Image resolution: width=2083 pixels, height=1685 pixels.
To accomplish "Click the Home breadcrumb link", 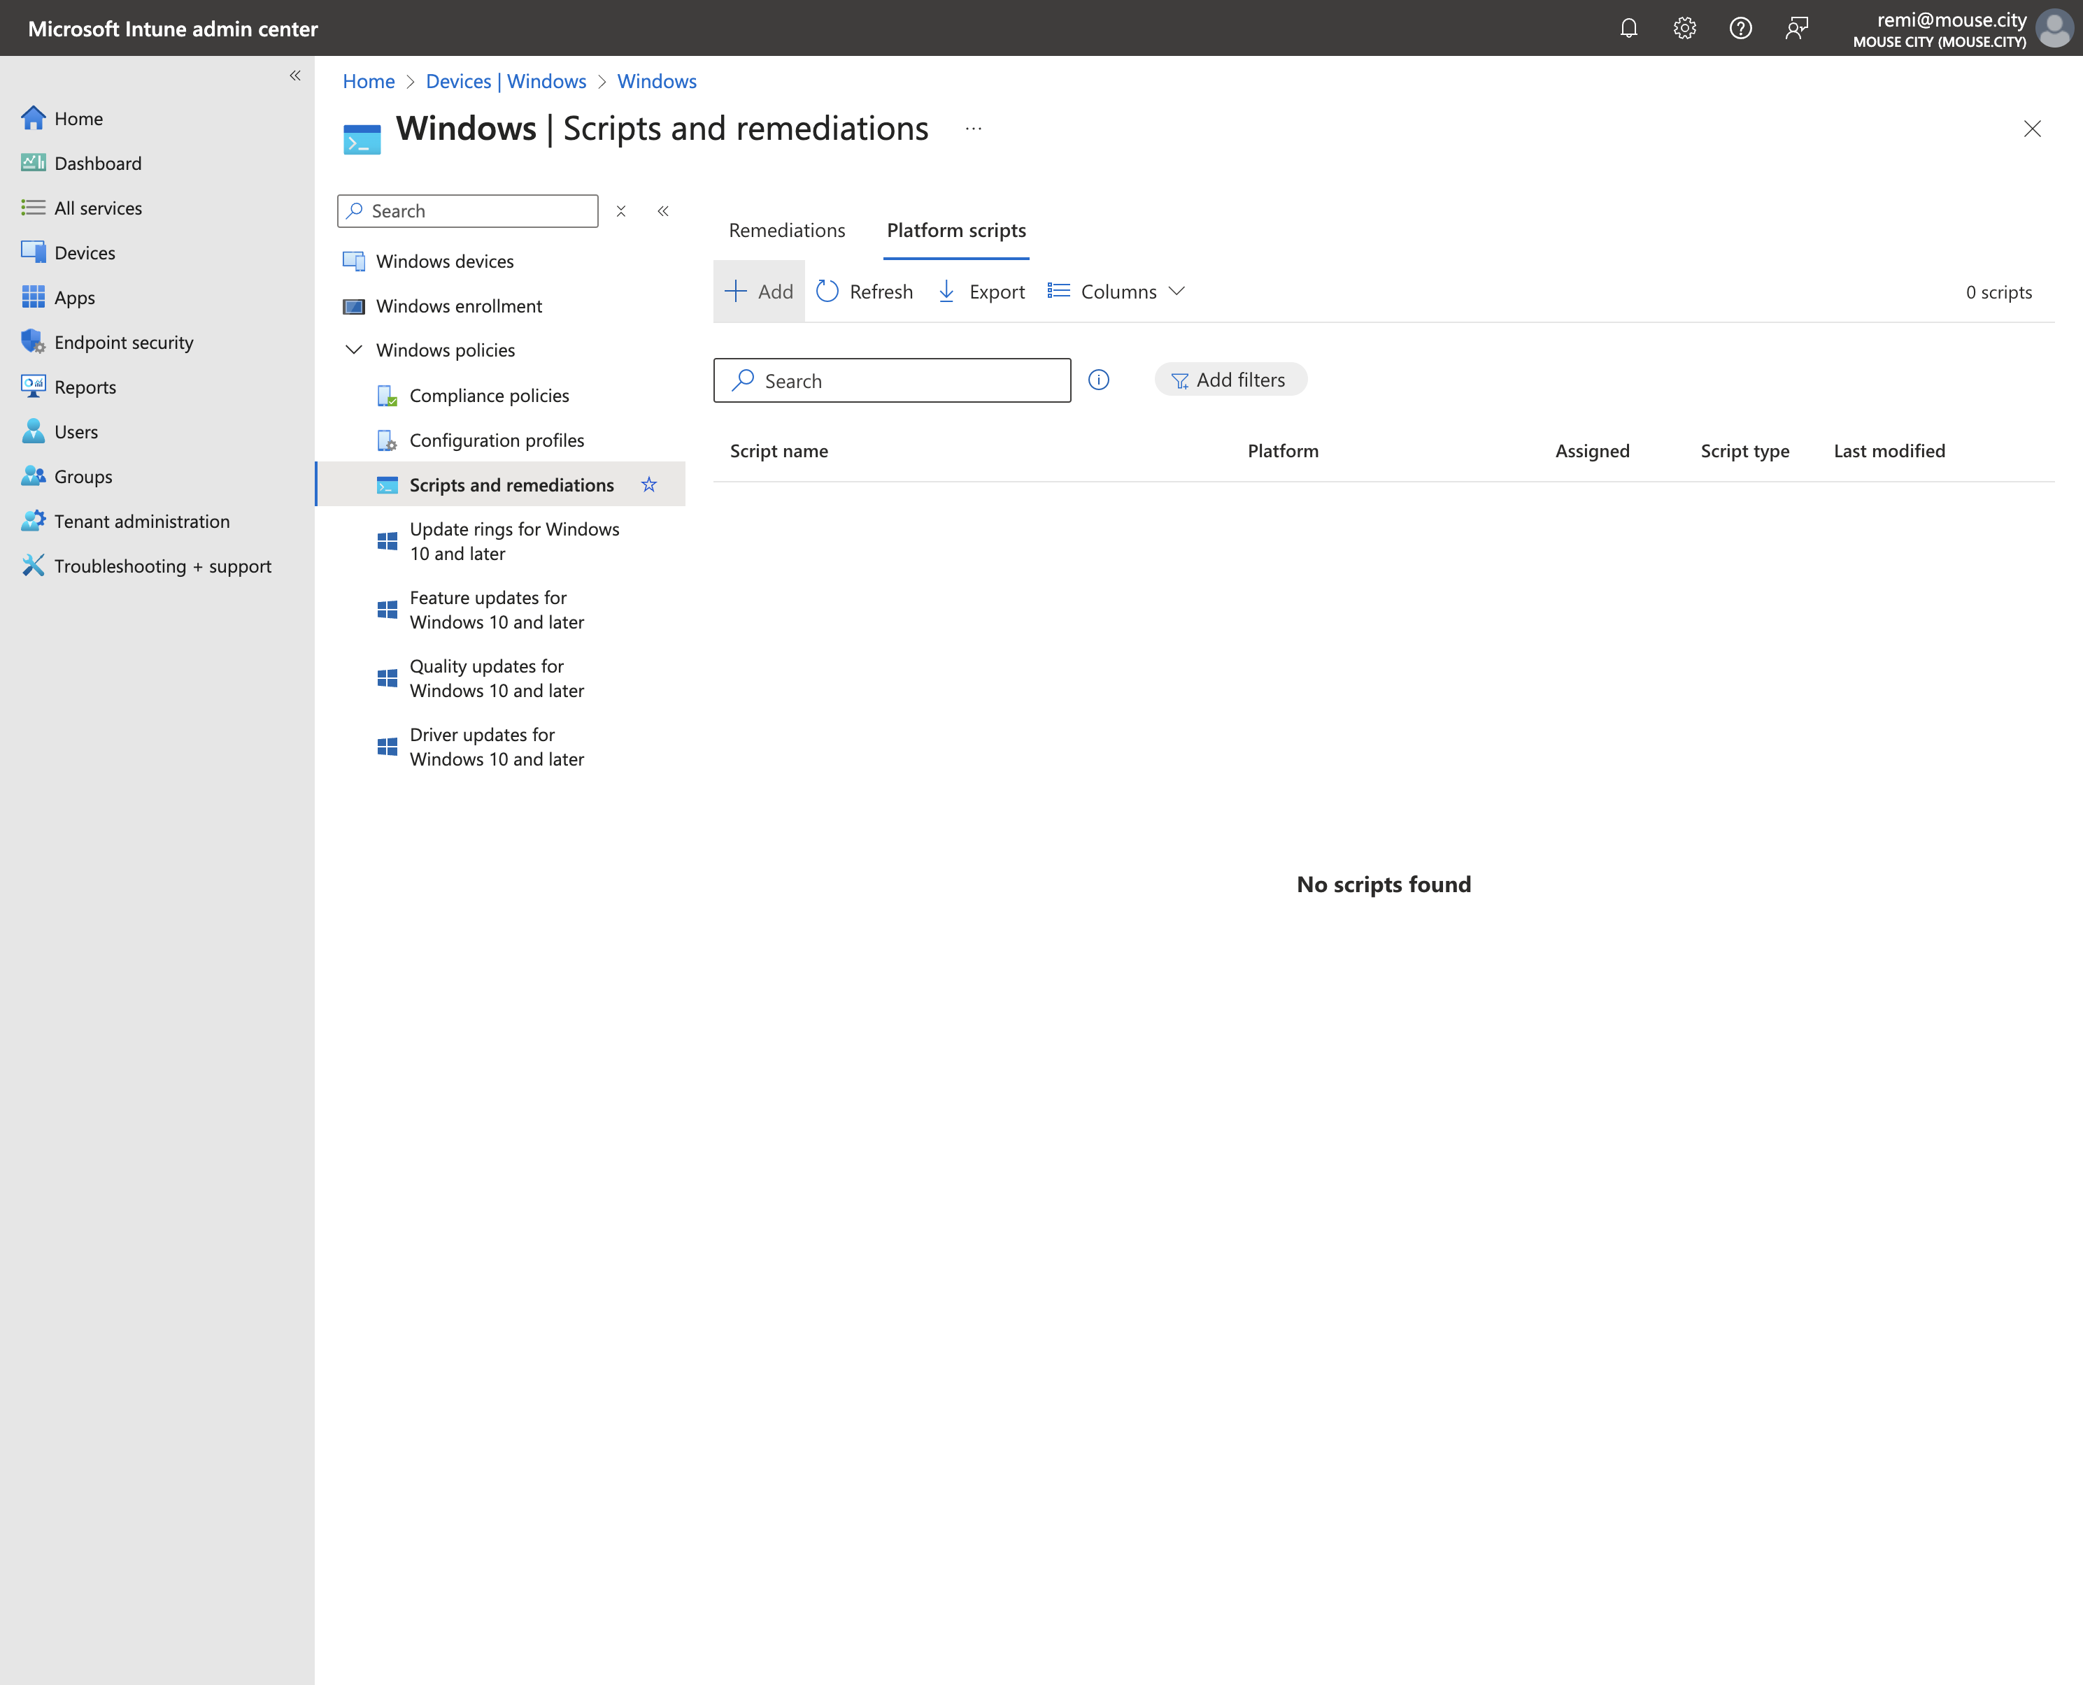I will tap(369, 80).
